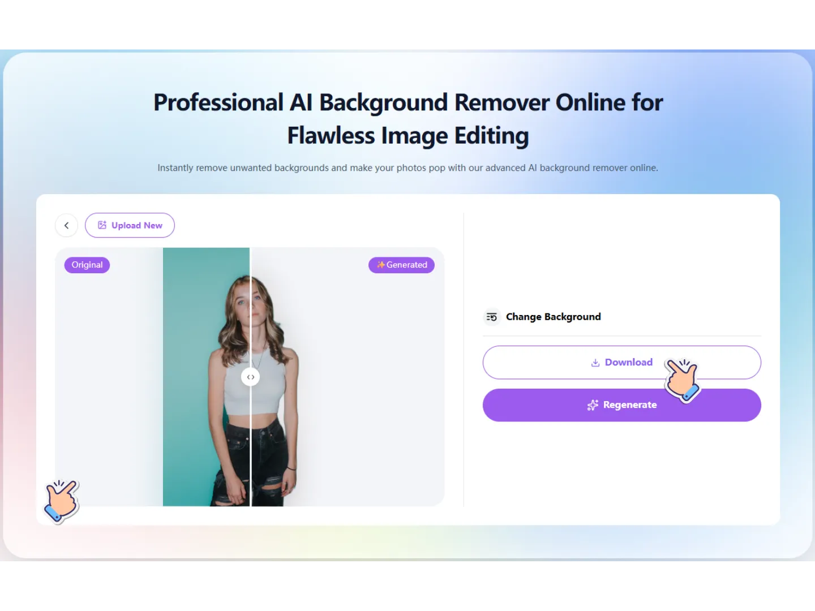Click the sparkle icon on the Regenerate button
The height and width of the screenshot is (611, 815).
593,405
